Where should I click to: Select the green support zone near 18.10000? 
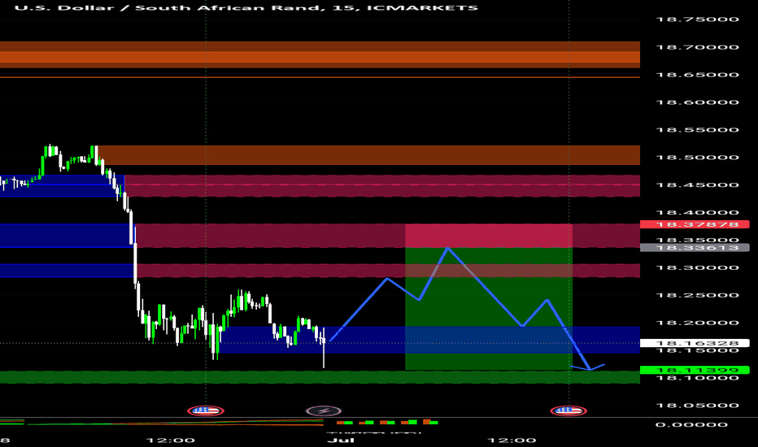point(320,377)
